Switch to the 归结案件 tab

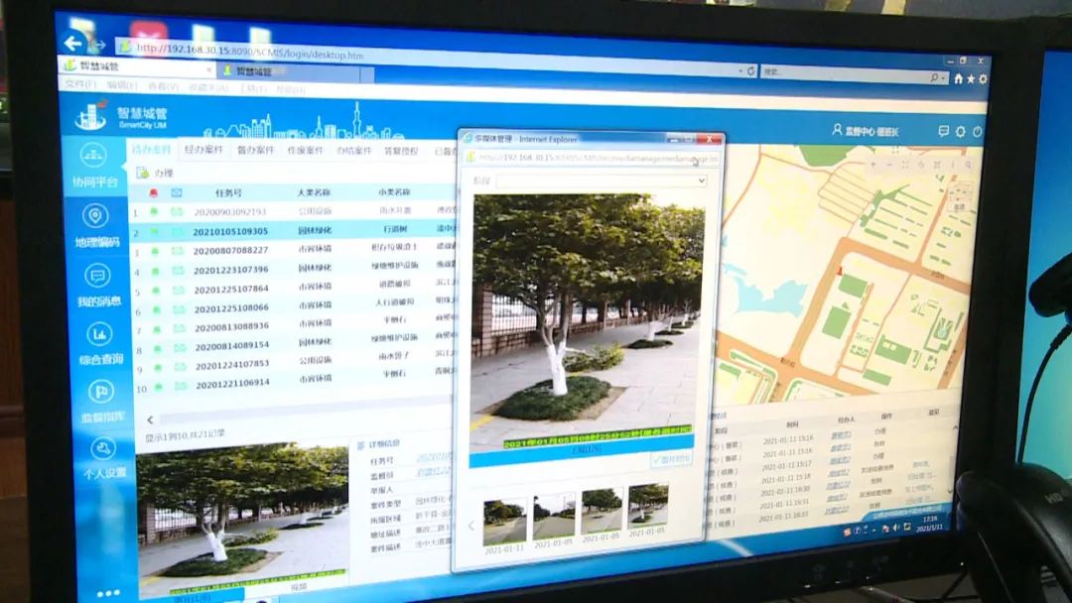tap(353, 150)
